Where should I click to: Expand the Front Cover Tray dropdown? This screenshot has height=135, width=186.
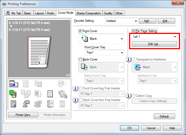[104, 53]
